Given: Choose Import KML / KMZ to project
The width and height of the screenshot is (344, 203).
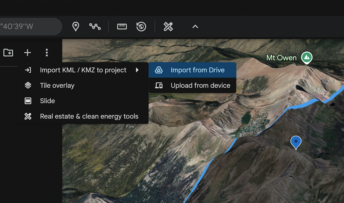Looking at the screenshot, I should [83, 70].
